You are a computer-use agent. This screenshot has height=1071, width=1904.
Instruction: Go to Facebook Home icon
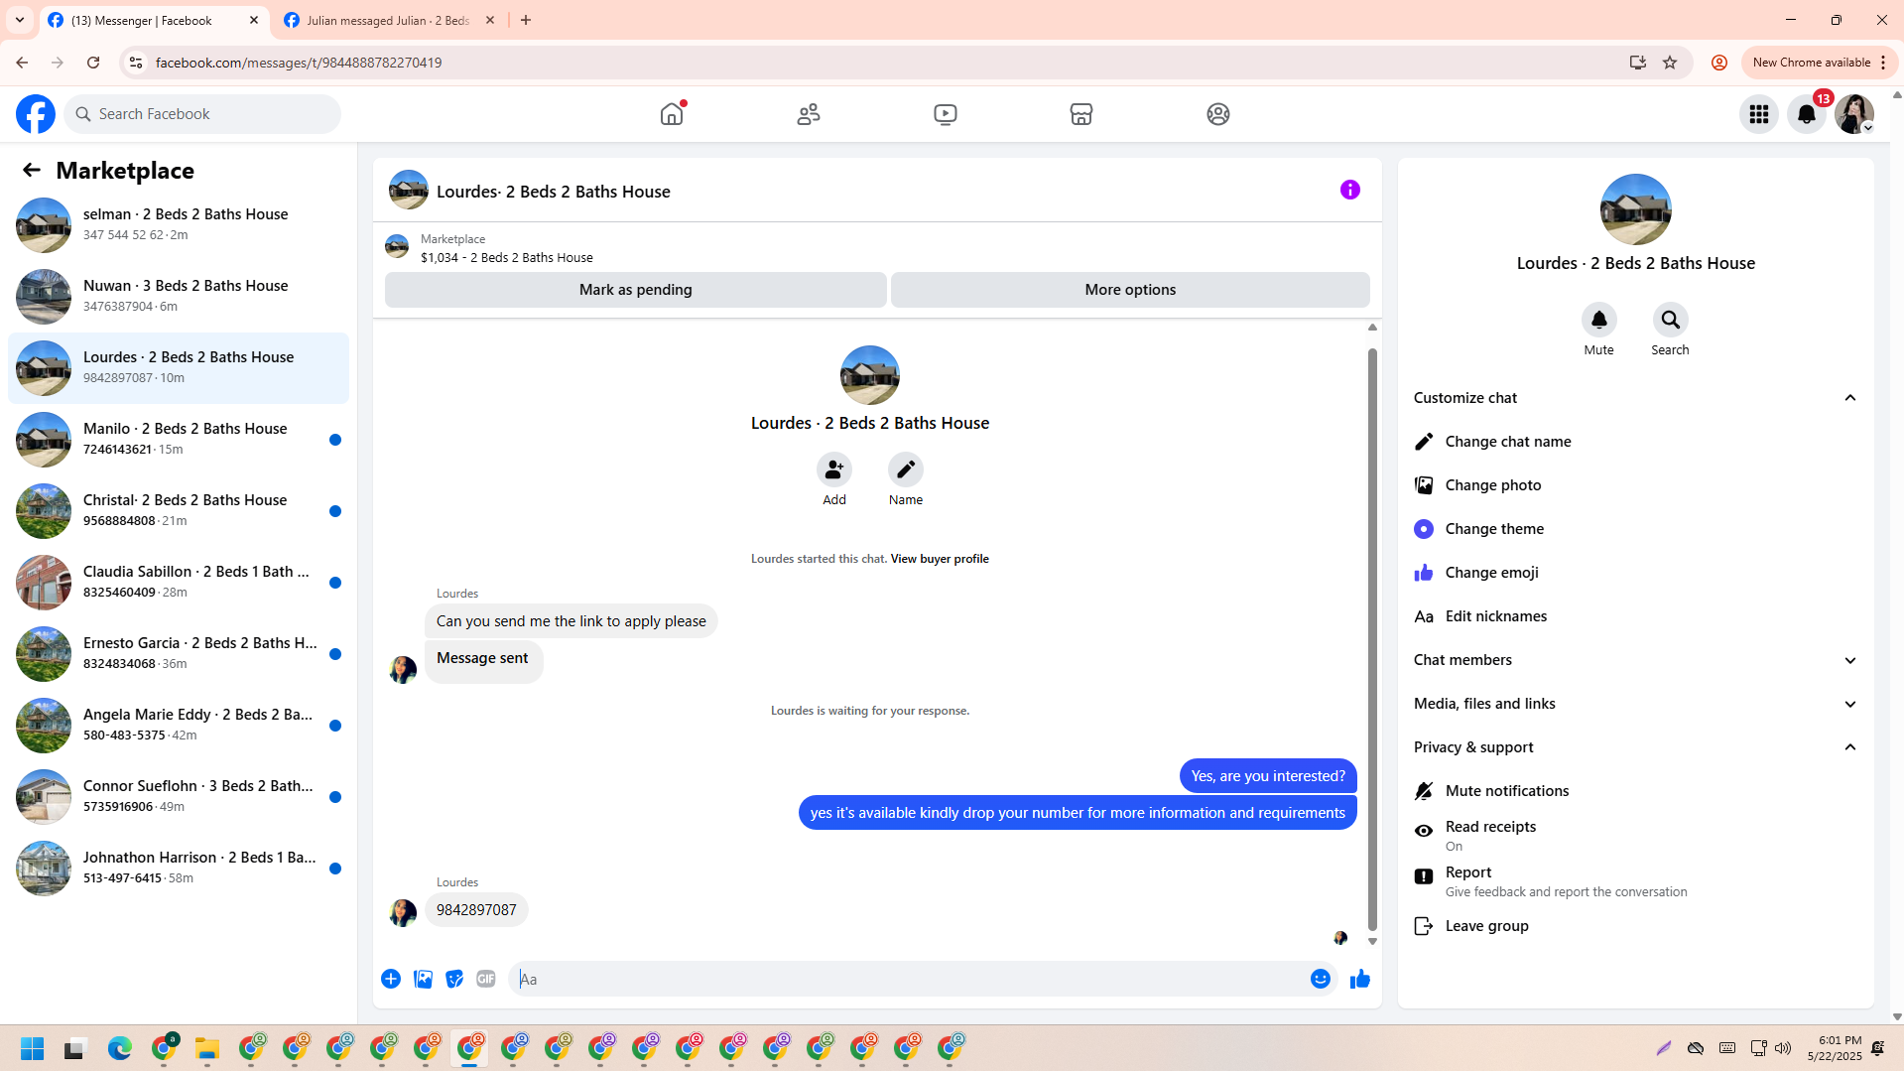click(x=672, y=114)
